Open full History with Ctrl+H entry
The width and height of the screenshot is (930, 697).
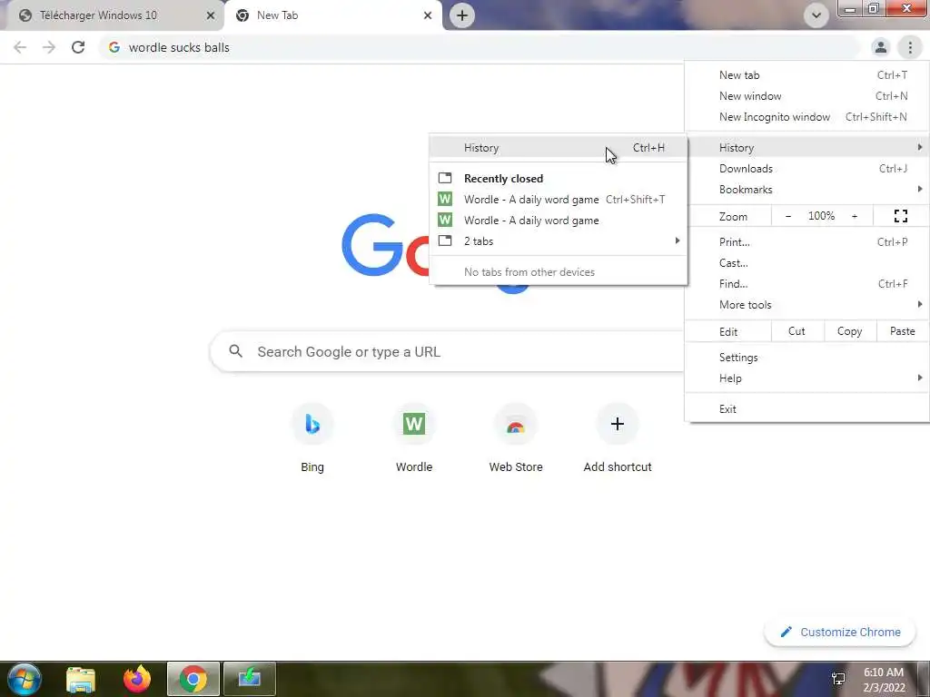[559, 148]
